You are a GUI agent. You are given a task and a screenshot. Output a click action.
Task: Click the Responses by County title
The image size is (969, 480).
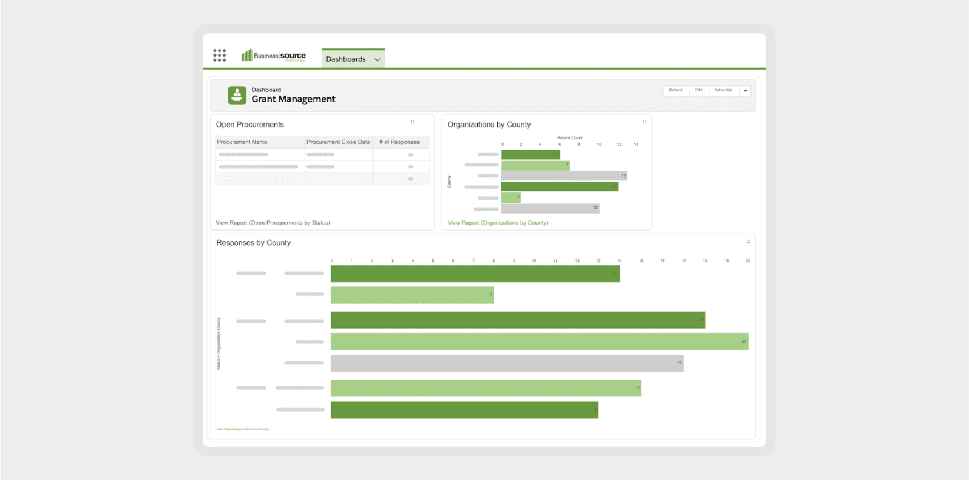pos(254,243)
